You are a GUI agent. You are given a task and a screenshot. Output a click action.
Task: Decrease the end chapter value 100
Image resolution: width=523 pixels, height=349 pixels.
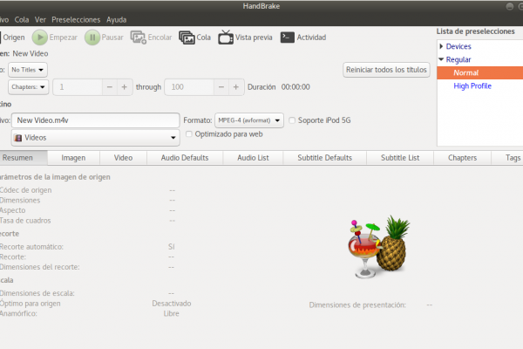coord(221,87)
